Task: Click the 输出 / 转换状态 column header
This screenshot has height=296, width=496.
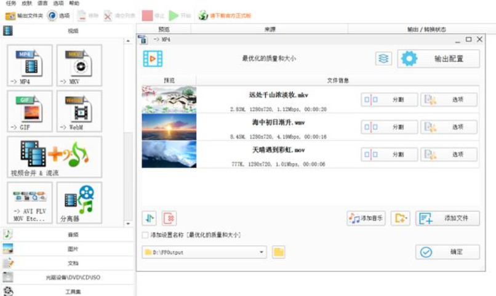Action: click(x=426, y=29)
